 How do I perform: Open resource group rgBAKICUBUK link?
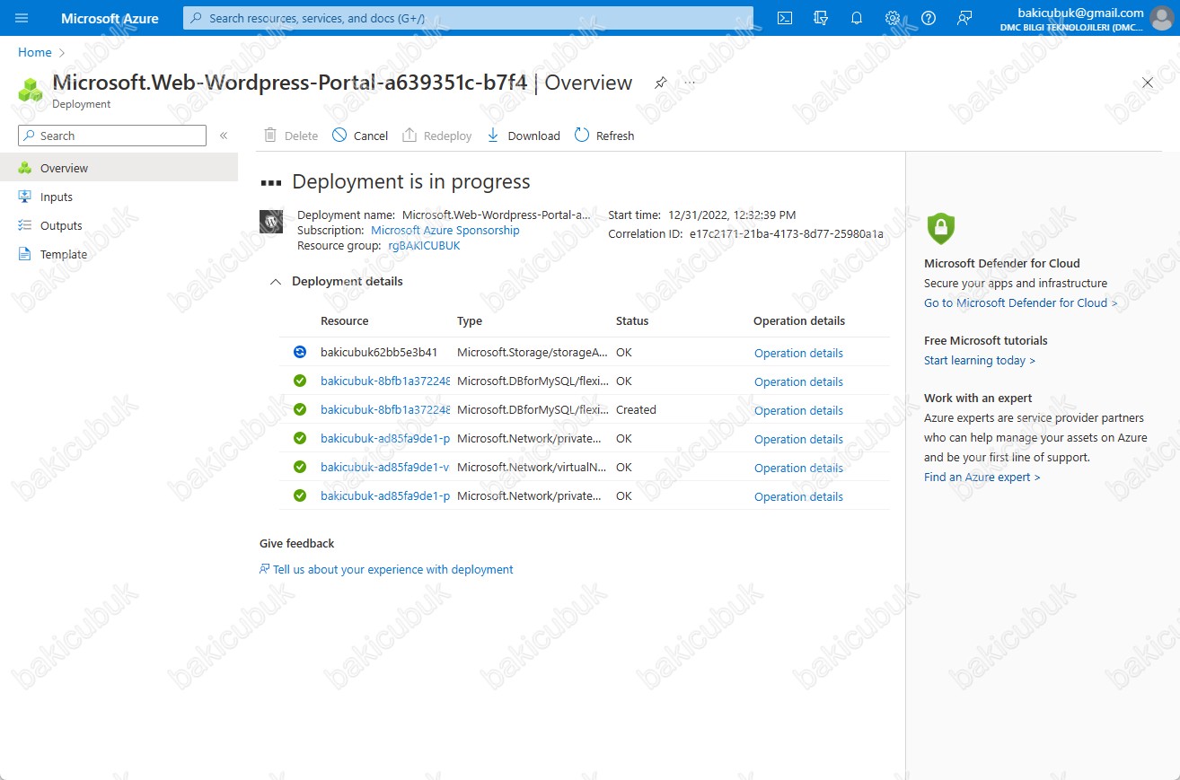pos(424,246)
